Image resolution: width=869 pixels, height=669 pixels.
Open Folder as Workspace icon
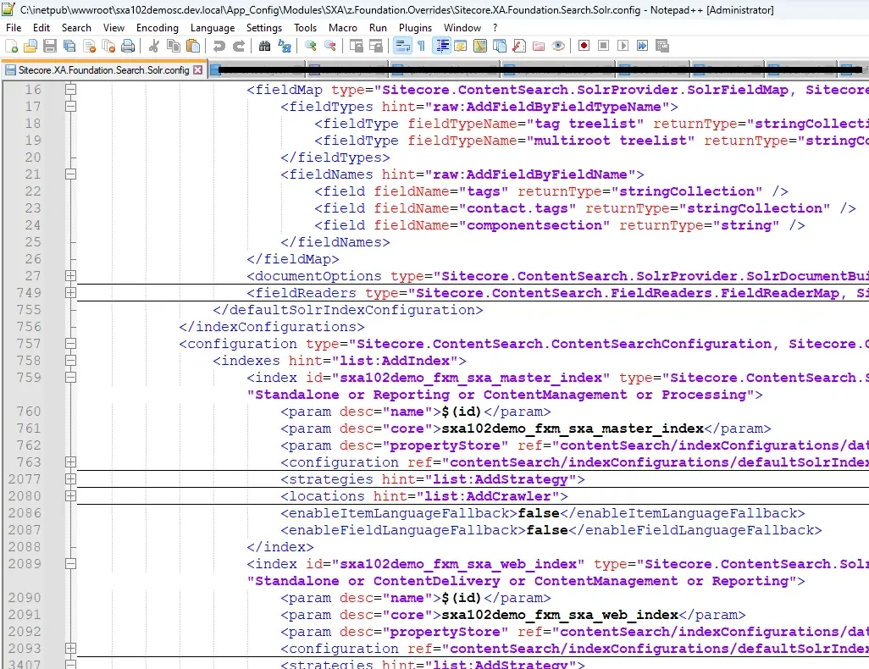pyautogui.click(x=538, y=46)
